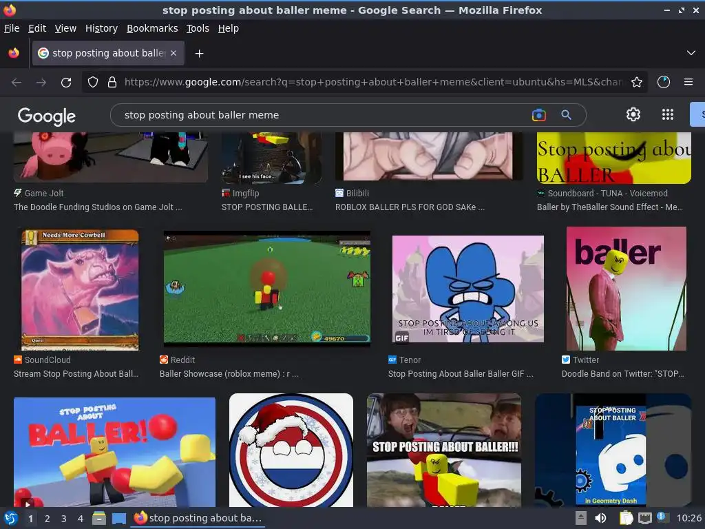Click 'Doodle Band on Twitter' link

622,374
